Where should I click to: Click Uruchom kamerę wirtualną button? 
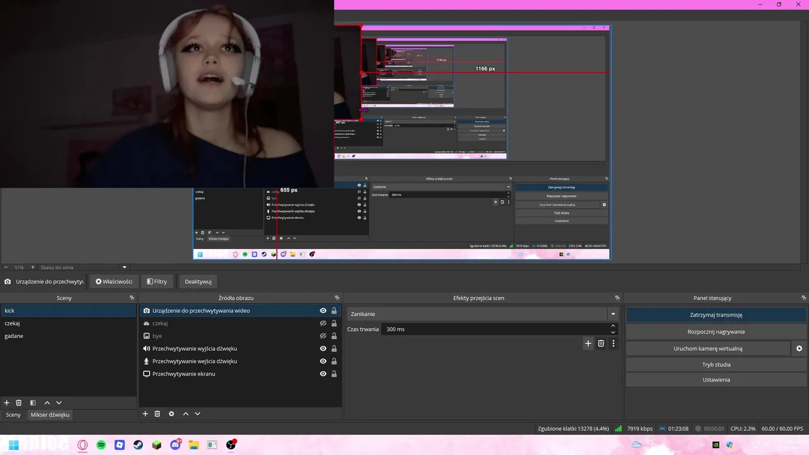coord(708,348)
